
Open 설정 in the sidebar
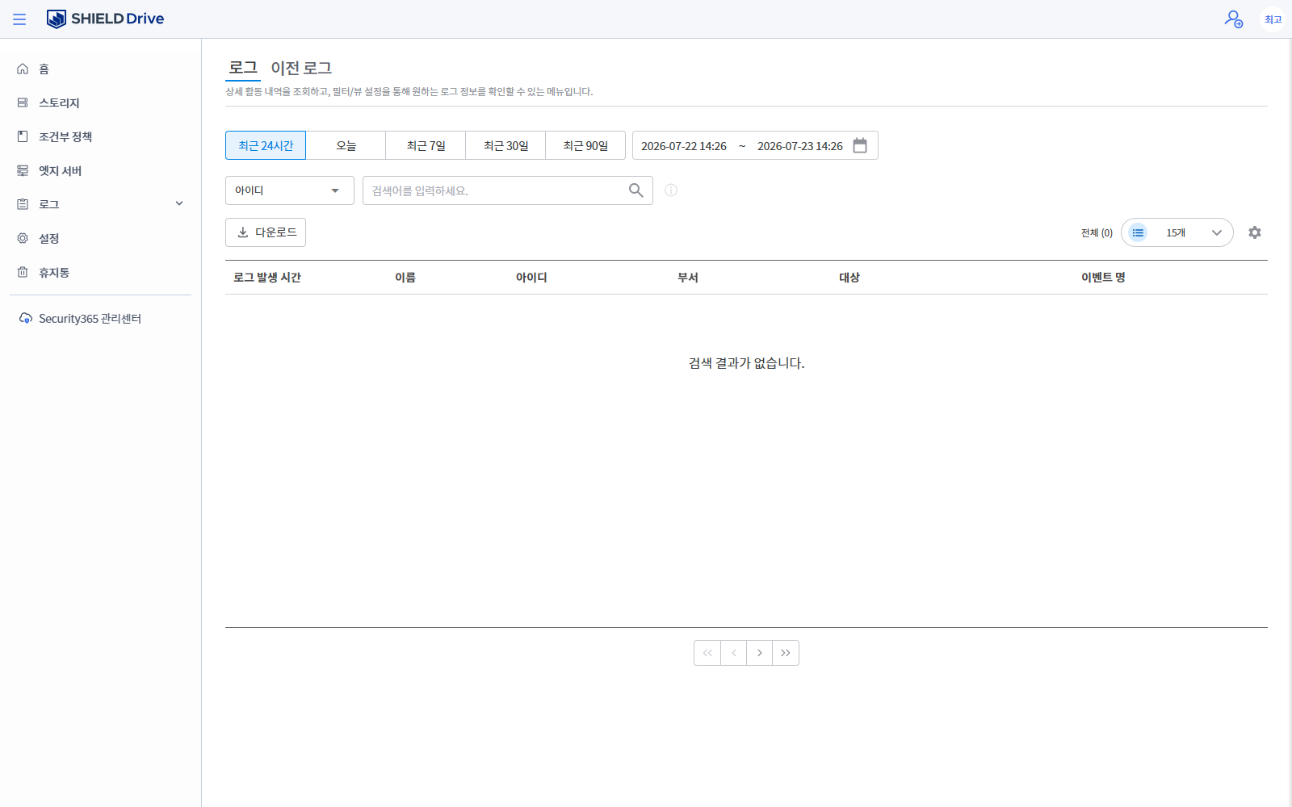(x=101, y=238)
